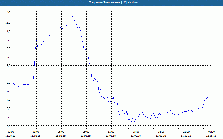The height and width of the screenshot is (139, 223).
Task: Click the 15:00 time label
Action: (x=137, y=132)
